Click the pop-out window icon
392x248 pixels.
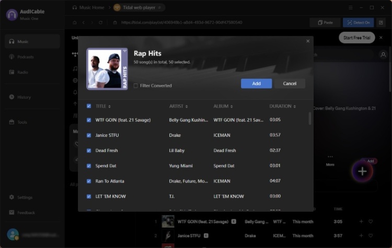pos(381,22)
